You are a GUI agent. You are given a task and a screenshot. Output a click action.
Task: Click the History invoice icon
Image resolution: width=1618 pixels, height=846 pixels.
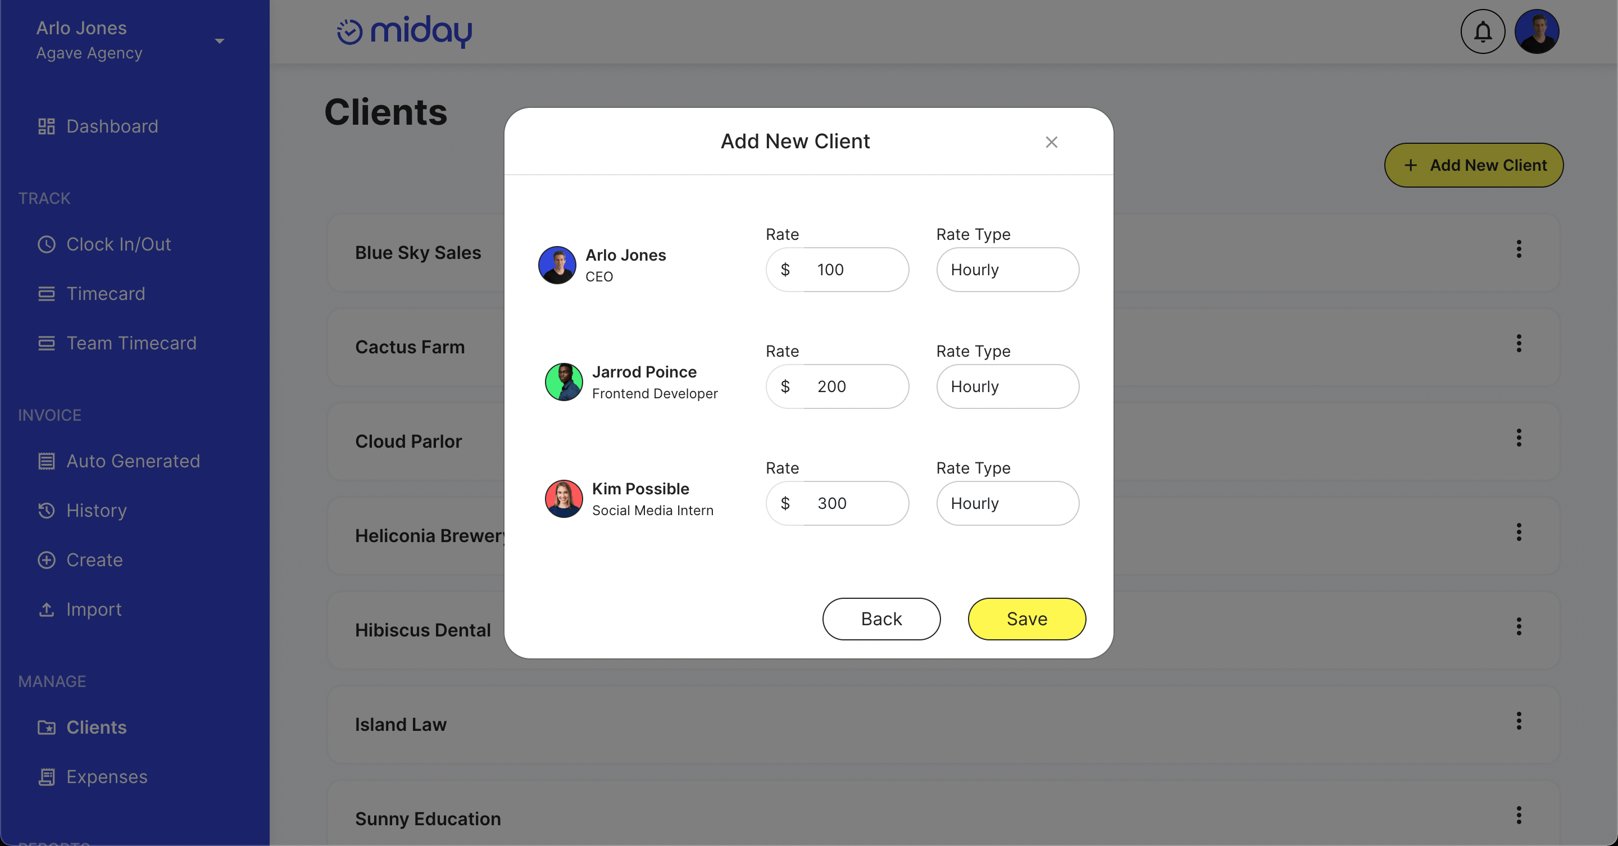click(x=46, y=510)
